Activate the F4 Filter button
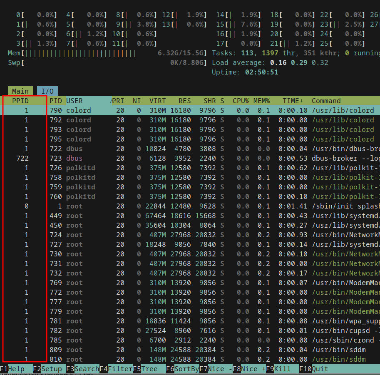The image size is (380, 375). (x=116, y=369)
